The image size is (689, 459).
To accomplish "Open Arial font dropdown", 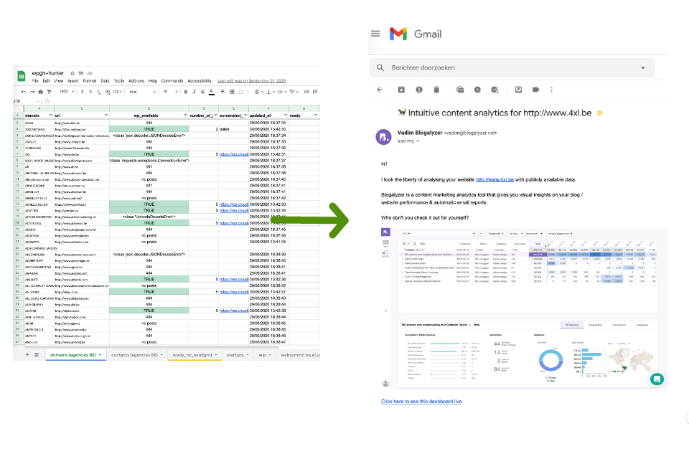I will (142, 92).
